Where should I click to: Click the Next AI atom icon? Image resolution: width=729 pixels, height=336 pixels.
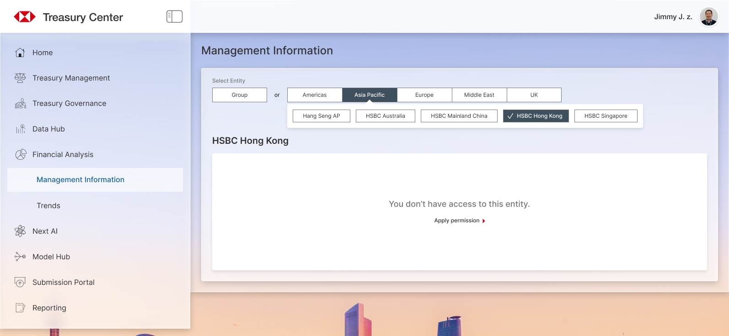click(x=20, y=231)
